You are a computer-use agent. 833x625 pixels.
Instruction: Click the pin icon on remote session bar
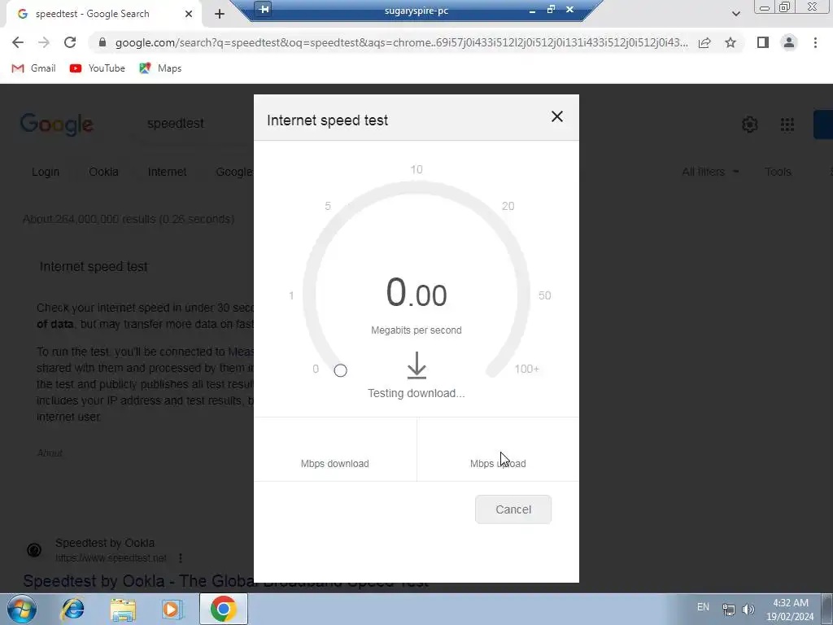tap(264, 8)
